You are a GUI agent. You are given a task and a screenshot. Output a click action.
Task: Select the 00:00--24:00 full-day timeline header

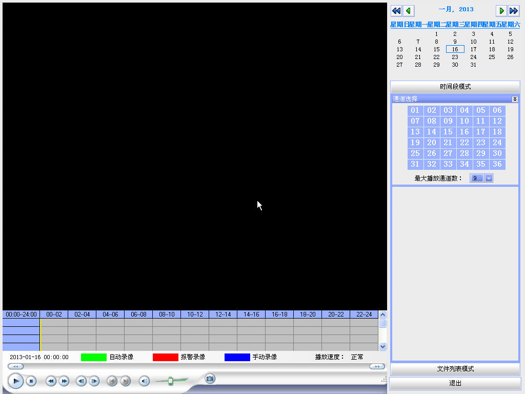click(x=21, y=314)
